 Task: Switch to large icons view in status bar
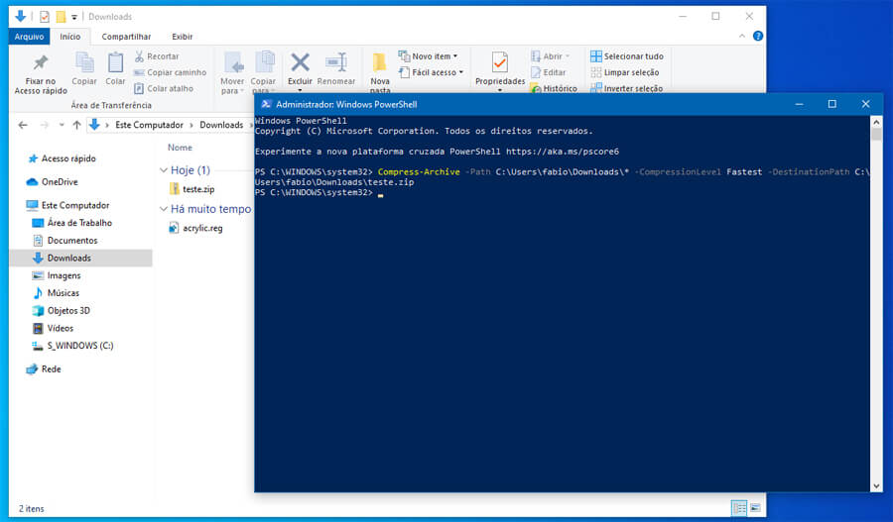756,508
